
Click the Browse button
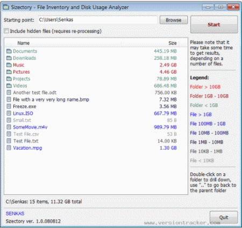[x=173, y=20]
